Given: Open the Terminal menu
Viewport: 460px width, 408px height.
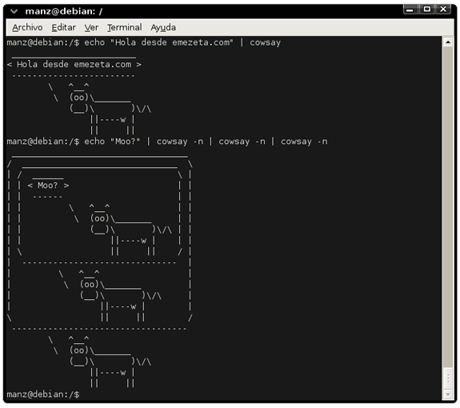Looking at the screenshot, I should tap(124, 27).
